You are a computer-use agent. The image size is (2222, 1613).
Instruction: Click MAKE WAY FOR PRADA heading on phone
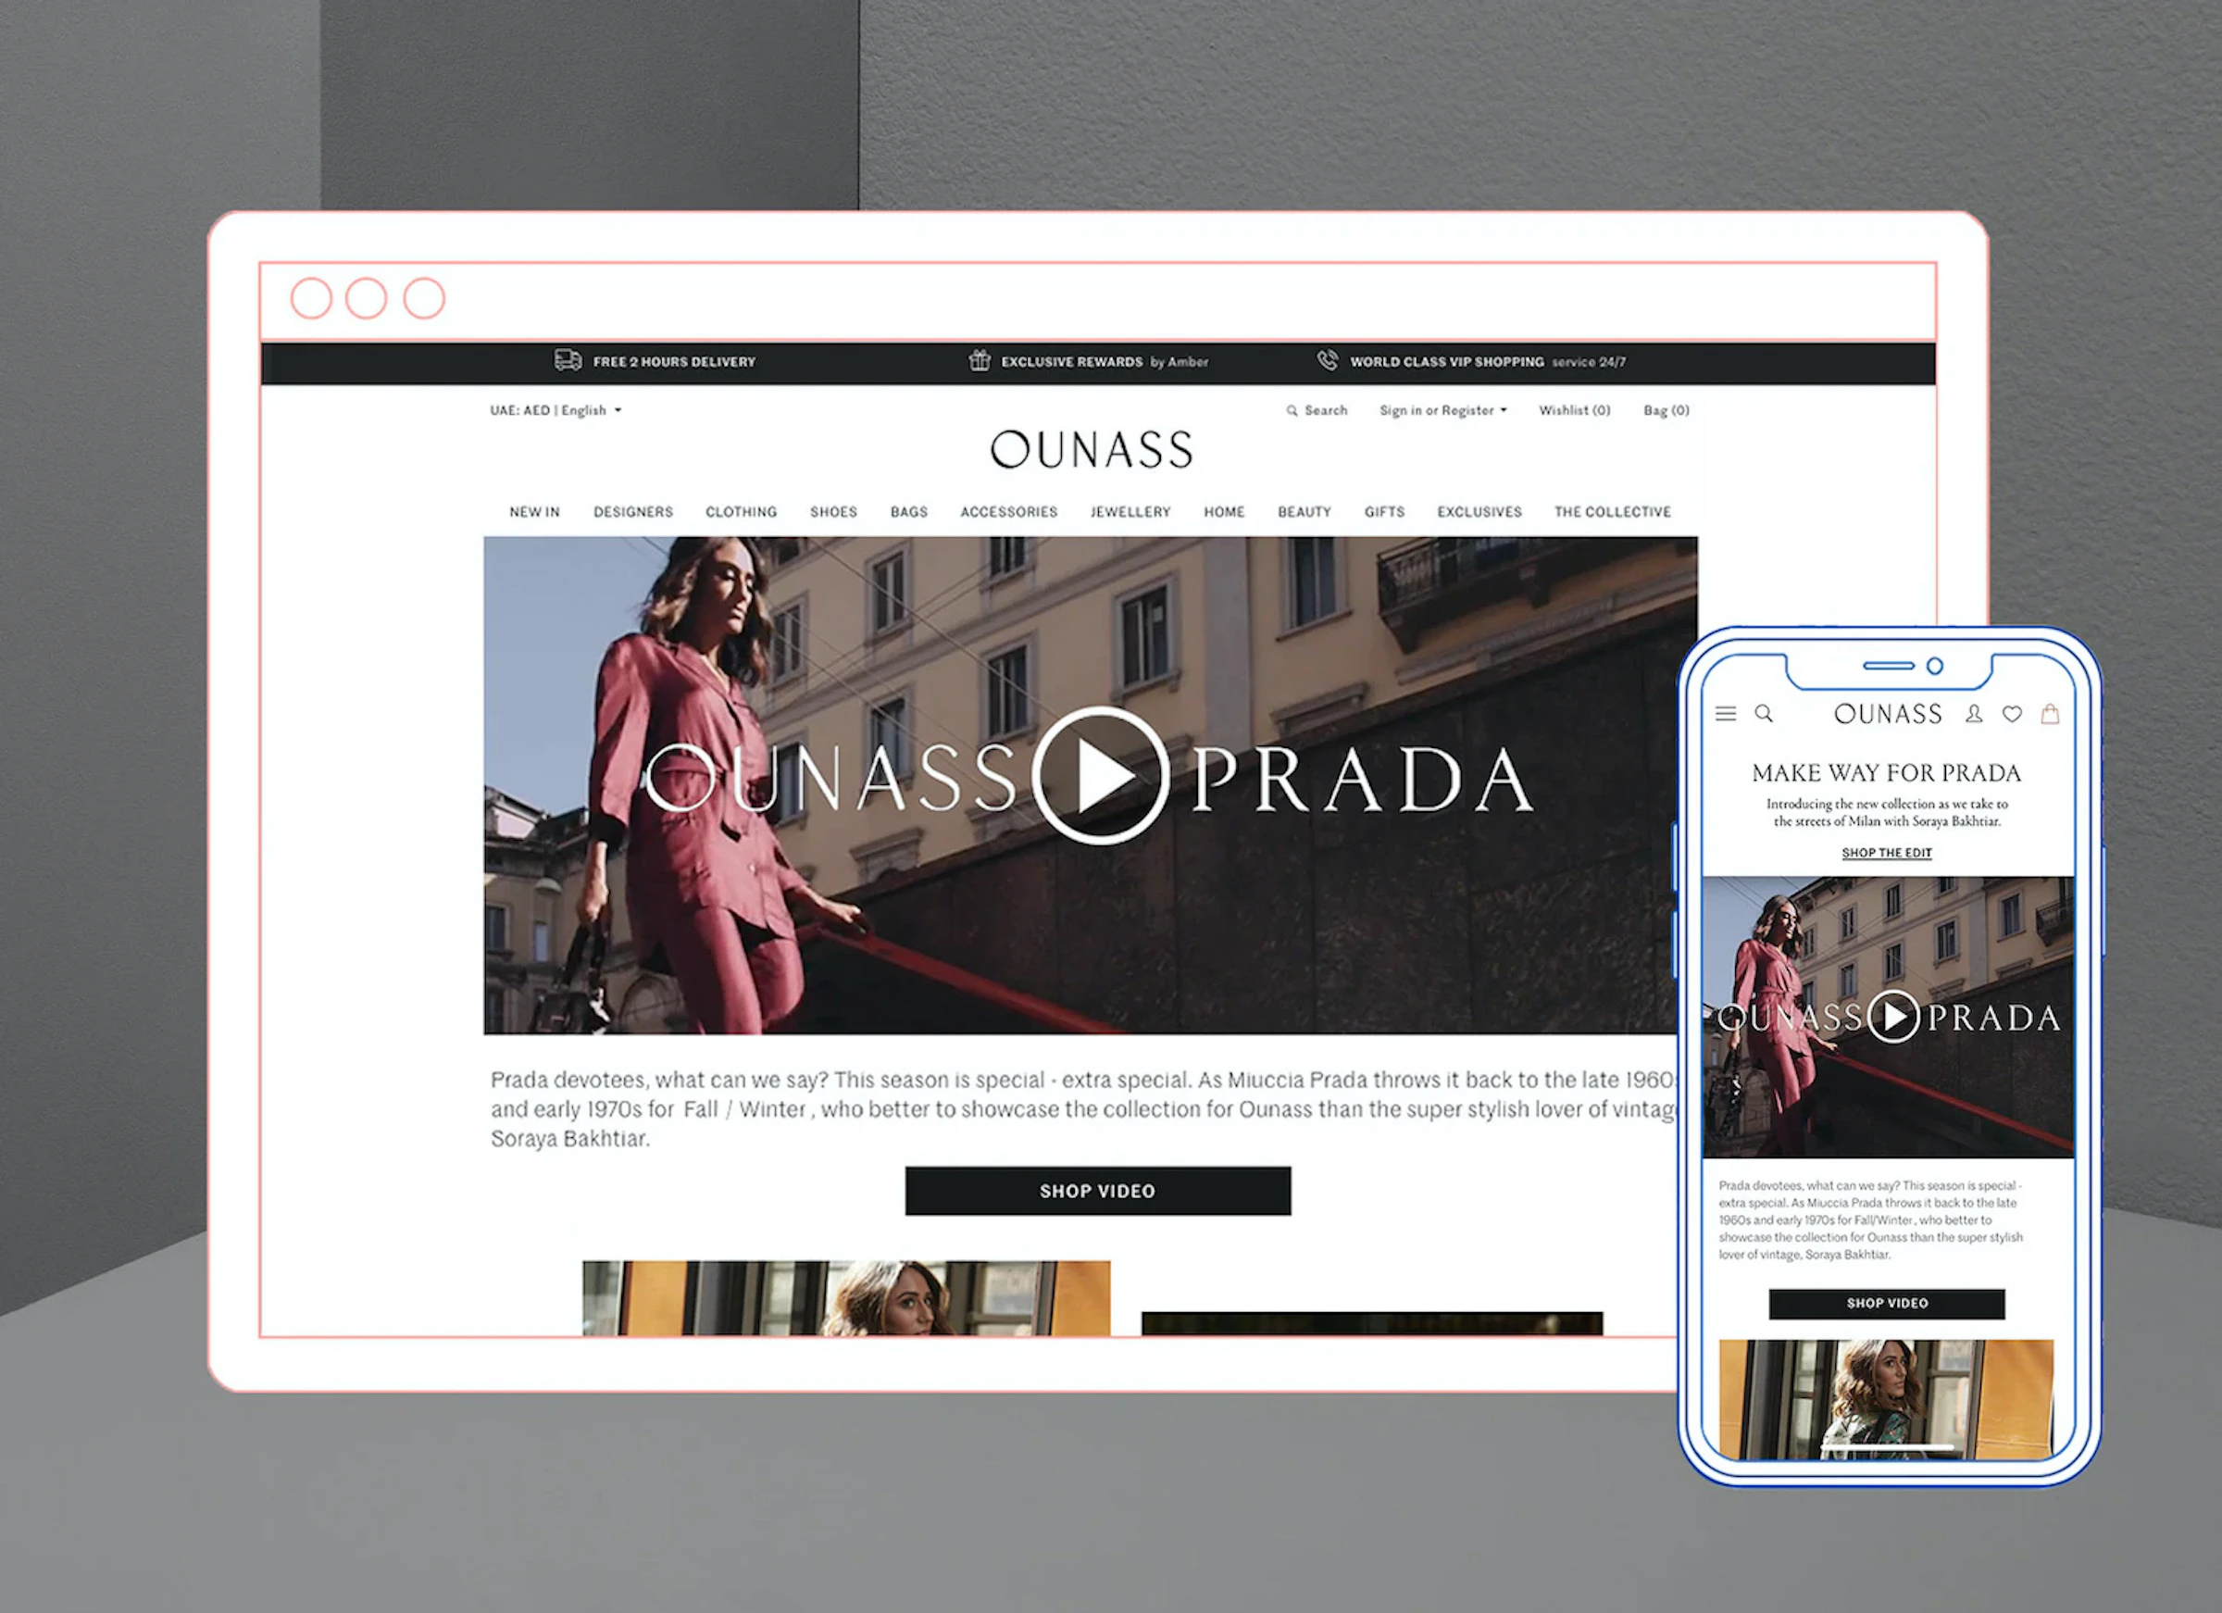(x=1886, y=773)
